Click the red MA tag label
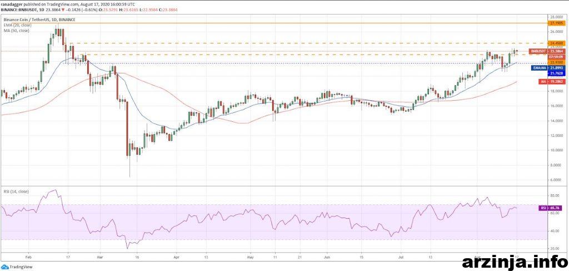This screenshot has width=569, height=271. click(543, 82)
